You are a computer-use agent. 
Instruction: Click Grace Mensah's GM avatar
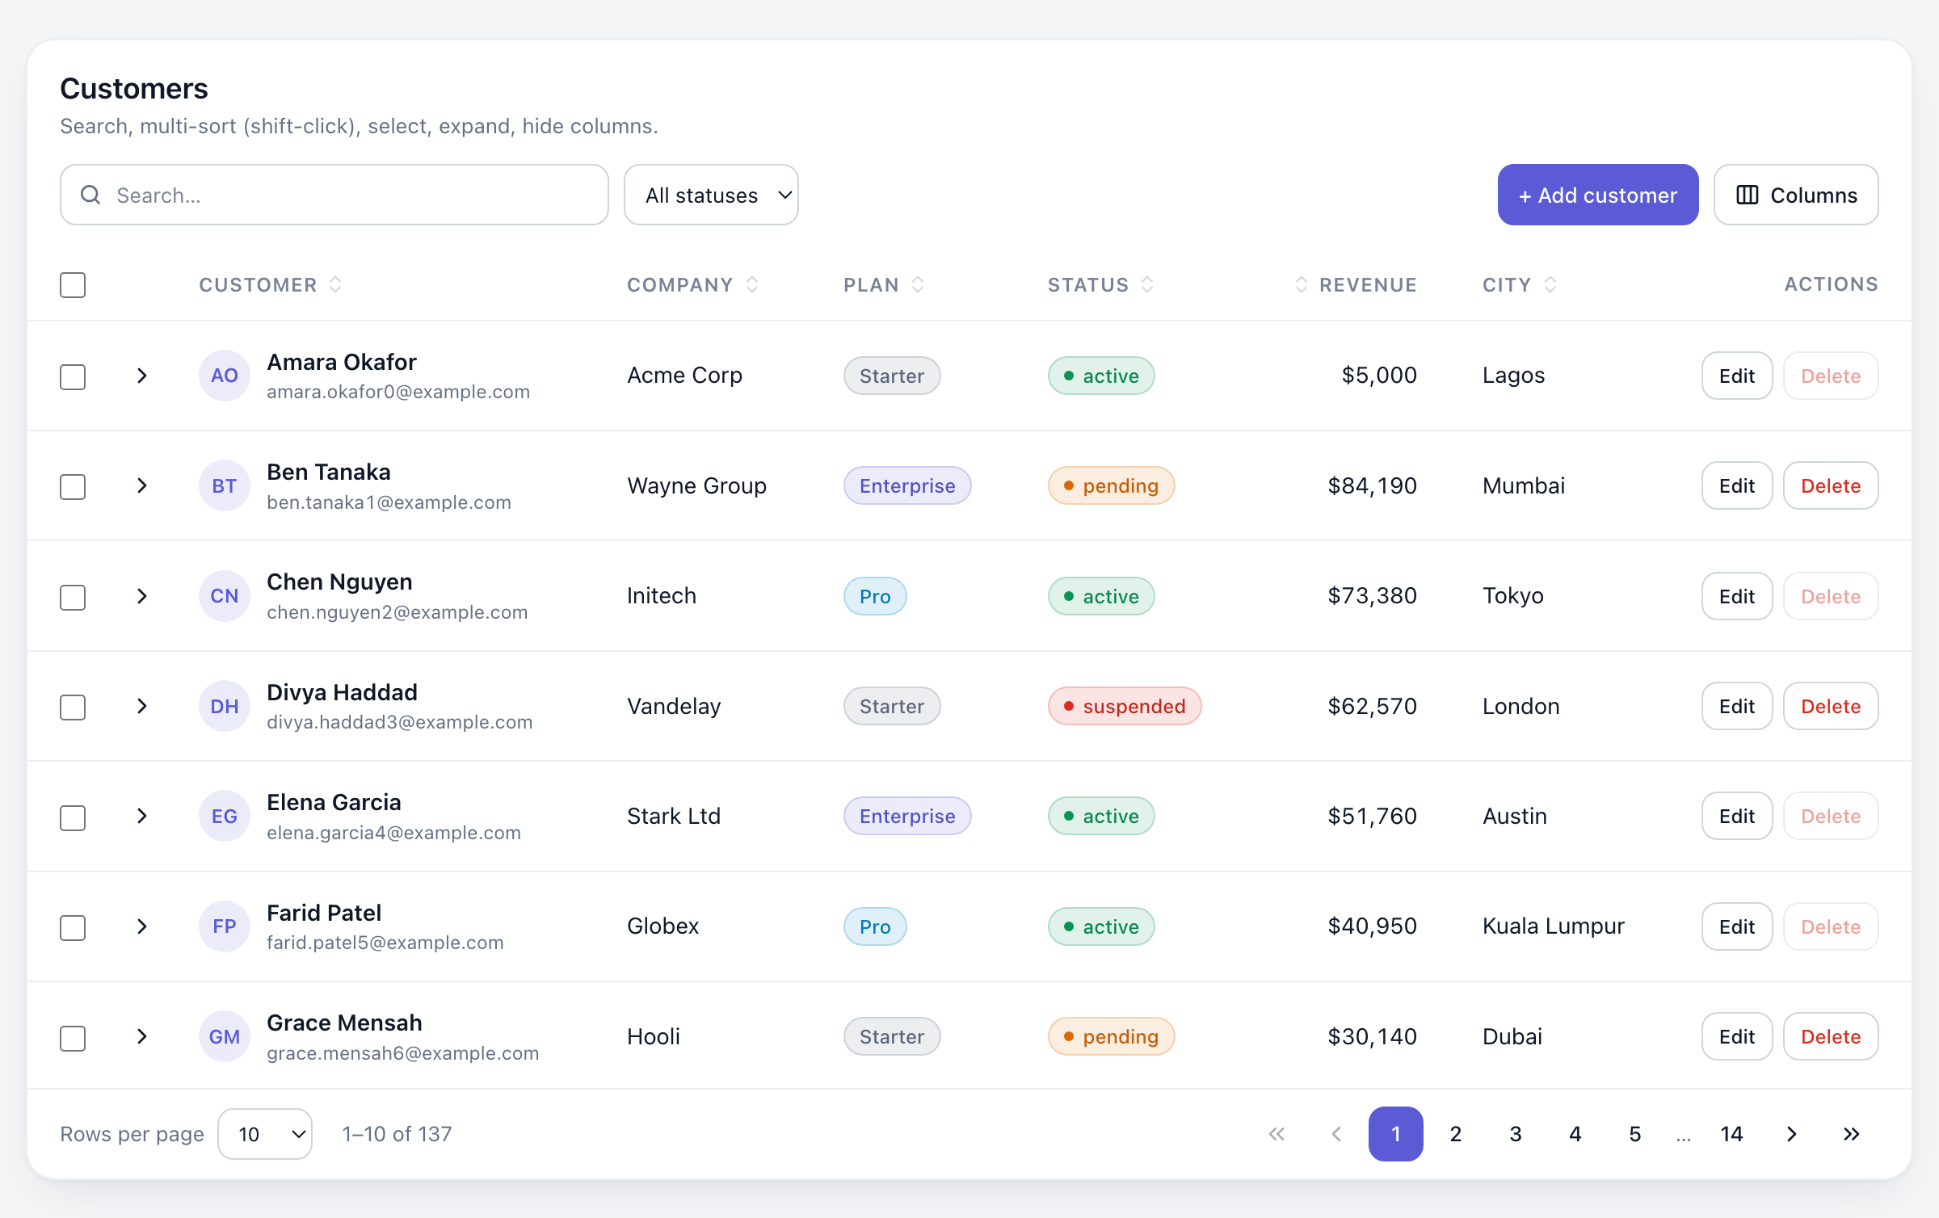[225, 1037]
